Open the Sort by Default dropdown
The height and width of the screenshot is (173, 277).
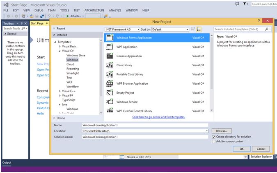point(170,29)
